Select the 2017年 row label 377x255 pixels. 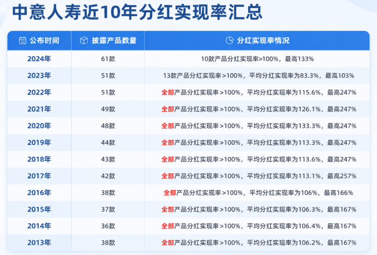tap(39, 176)
